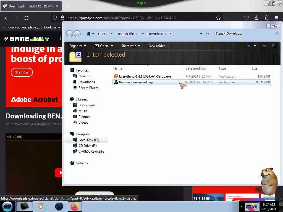Refresh the Explorer folder view
Screen dimensions: 283x212
point(207,34)
